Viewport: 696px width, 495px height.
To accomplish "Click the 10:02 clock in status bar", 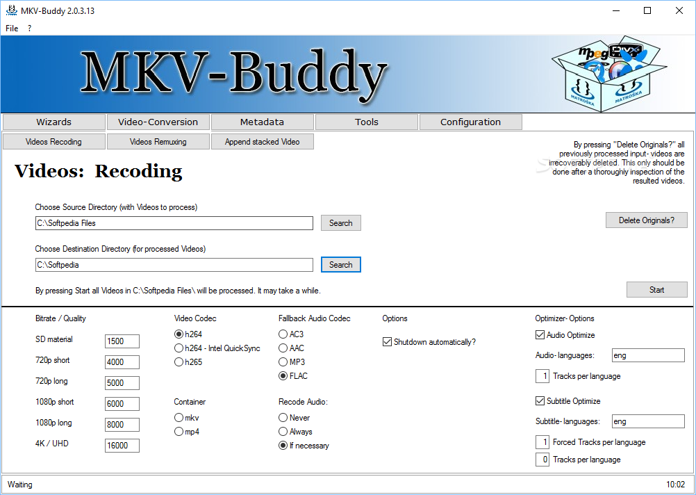I will [x=676, y=485].
